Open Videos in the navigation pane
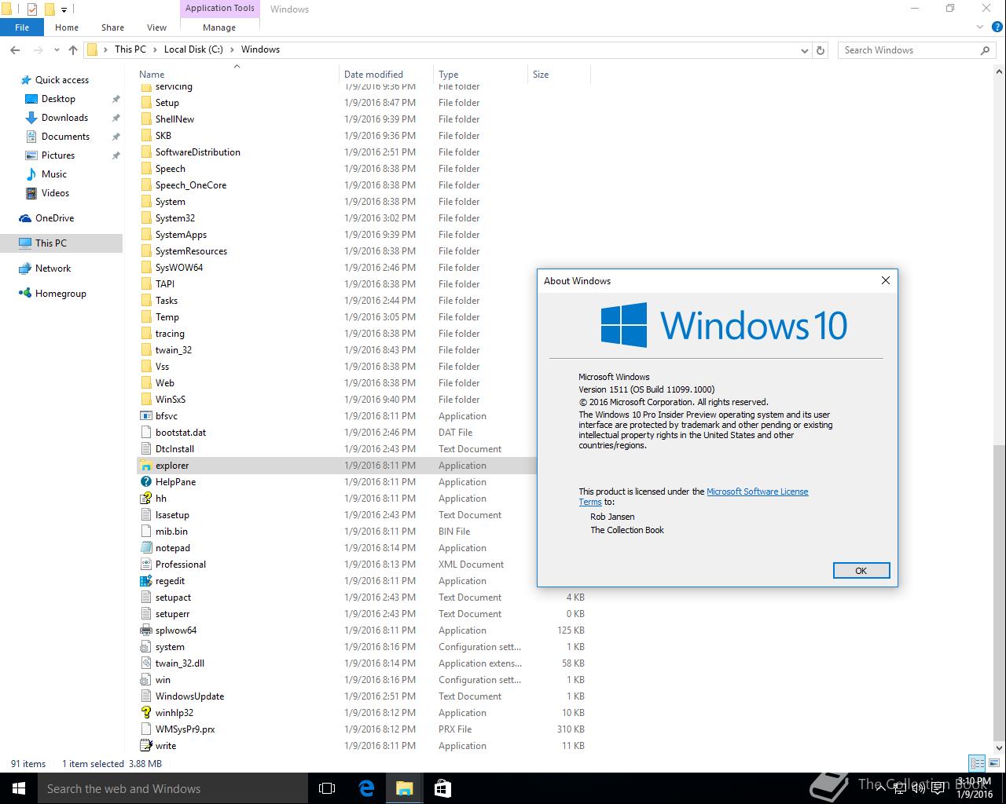 point(55,193)
